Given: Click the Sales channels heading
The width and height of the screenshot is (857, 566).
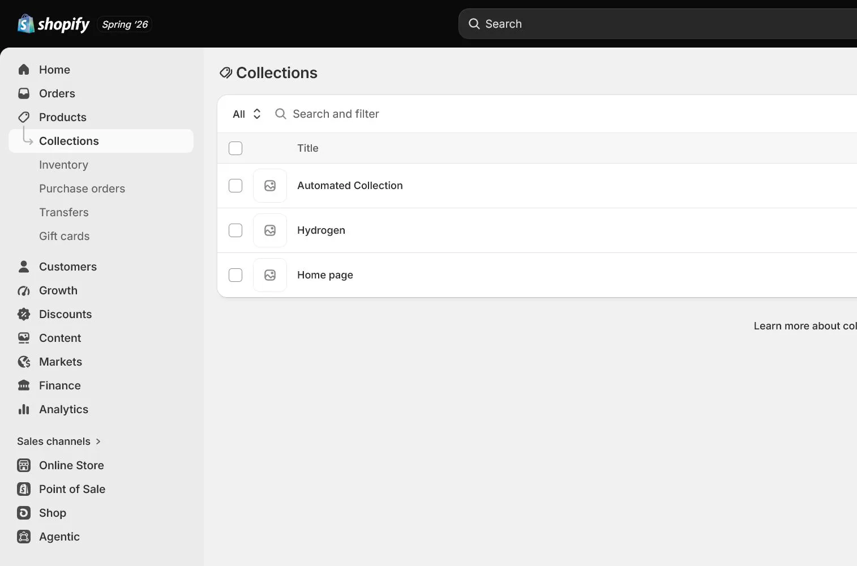Looking at the screenshot, I should coord(54,441).
